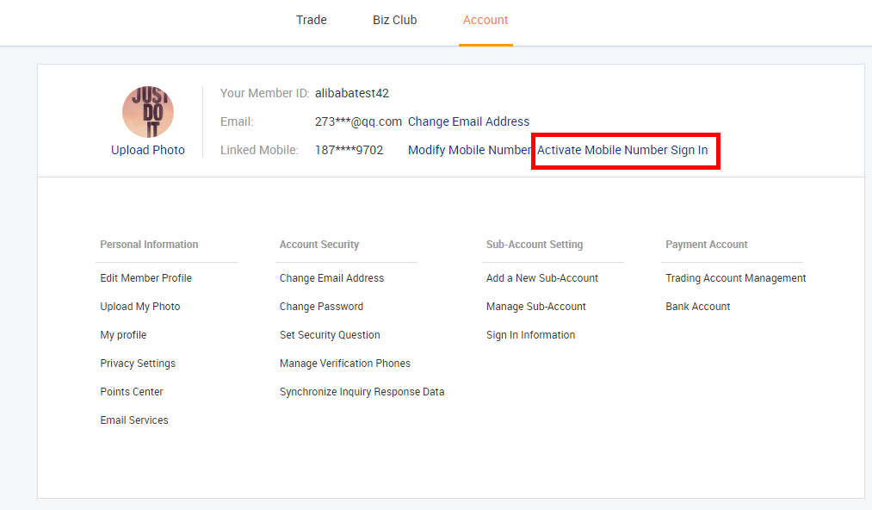Screen dimensions: 872x510
Task: Open the Trade tab
Action: (x=312, y=20)
